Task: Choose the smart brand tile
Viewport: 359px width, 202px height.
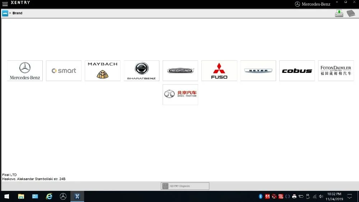Action: (x=64, y=71)
